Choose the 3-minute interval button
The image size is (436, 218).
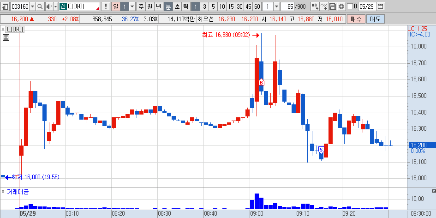pyautogui.click(x=204, y=6)
